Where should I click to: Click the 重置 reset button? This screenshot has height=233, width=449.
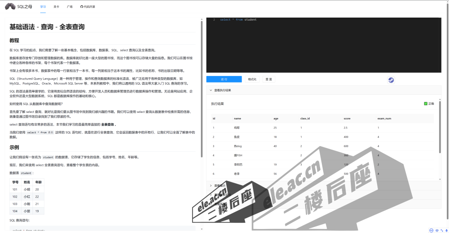[x=269, y=79]
